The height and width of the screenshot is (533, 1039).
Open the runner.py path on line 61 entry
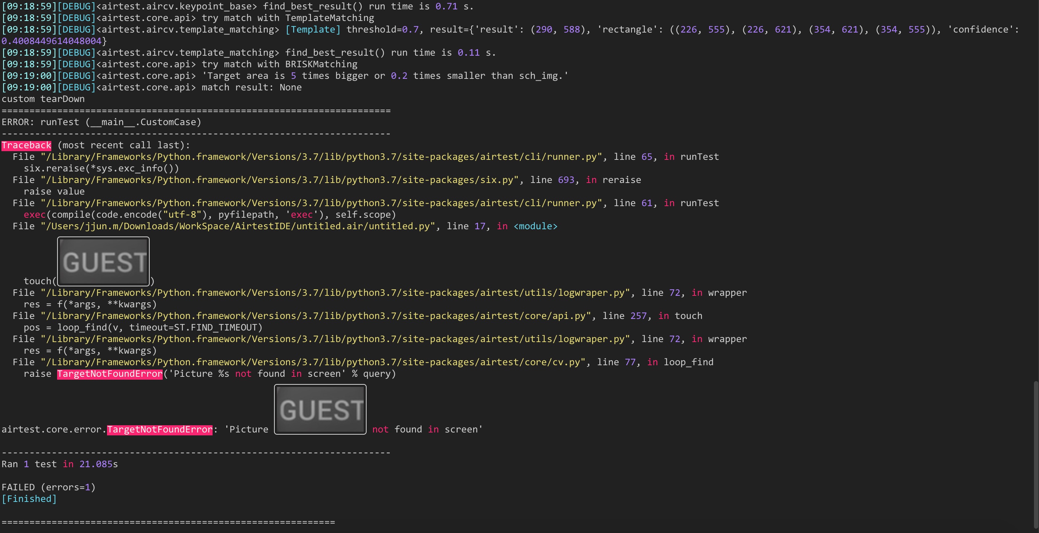pos(321,203)
